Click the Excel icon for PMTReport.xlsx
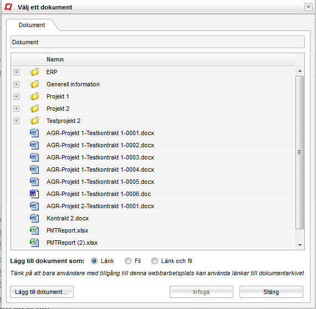The height and width of the screenshot is (309, 316). coord(34,230)
